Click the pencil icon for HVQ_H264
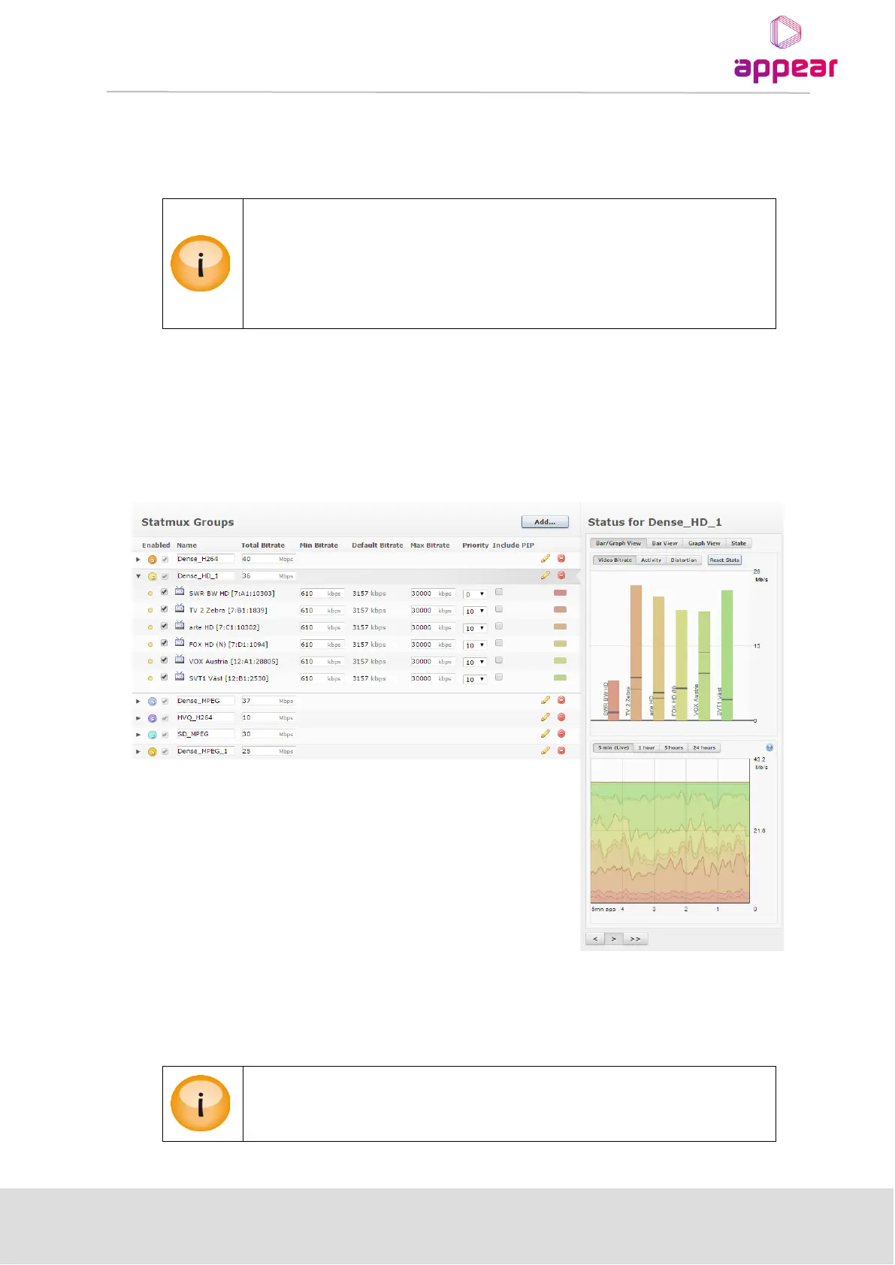 (546, 717)
